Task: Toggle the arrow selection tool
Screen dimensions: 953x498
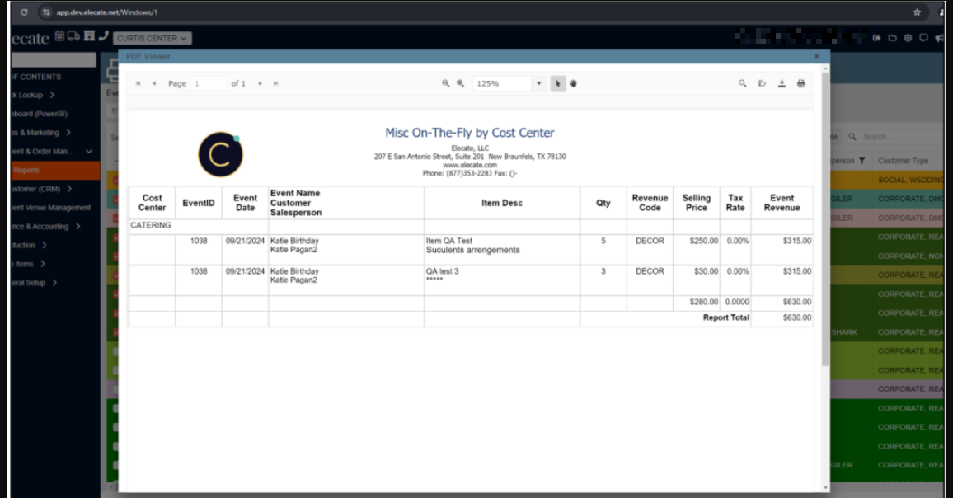Action: point(558,83)
